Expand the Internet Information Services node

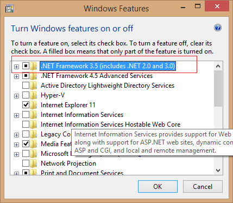pos(16,115)
